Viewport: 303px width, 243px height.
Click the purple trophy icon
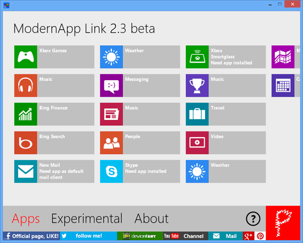coord(197,86)
